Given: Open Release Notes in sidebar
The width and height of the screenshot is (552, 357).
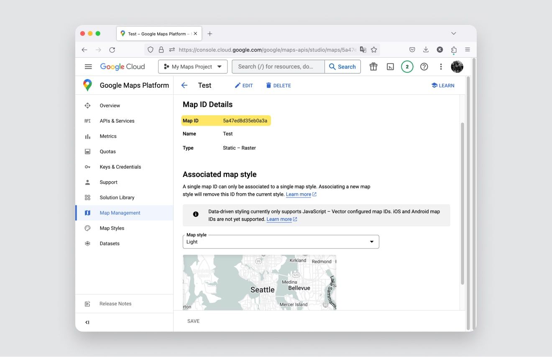Looking at the screenshot, I should tap(124, 304).
